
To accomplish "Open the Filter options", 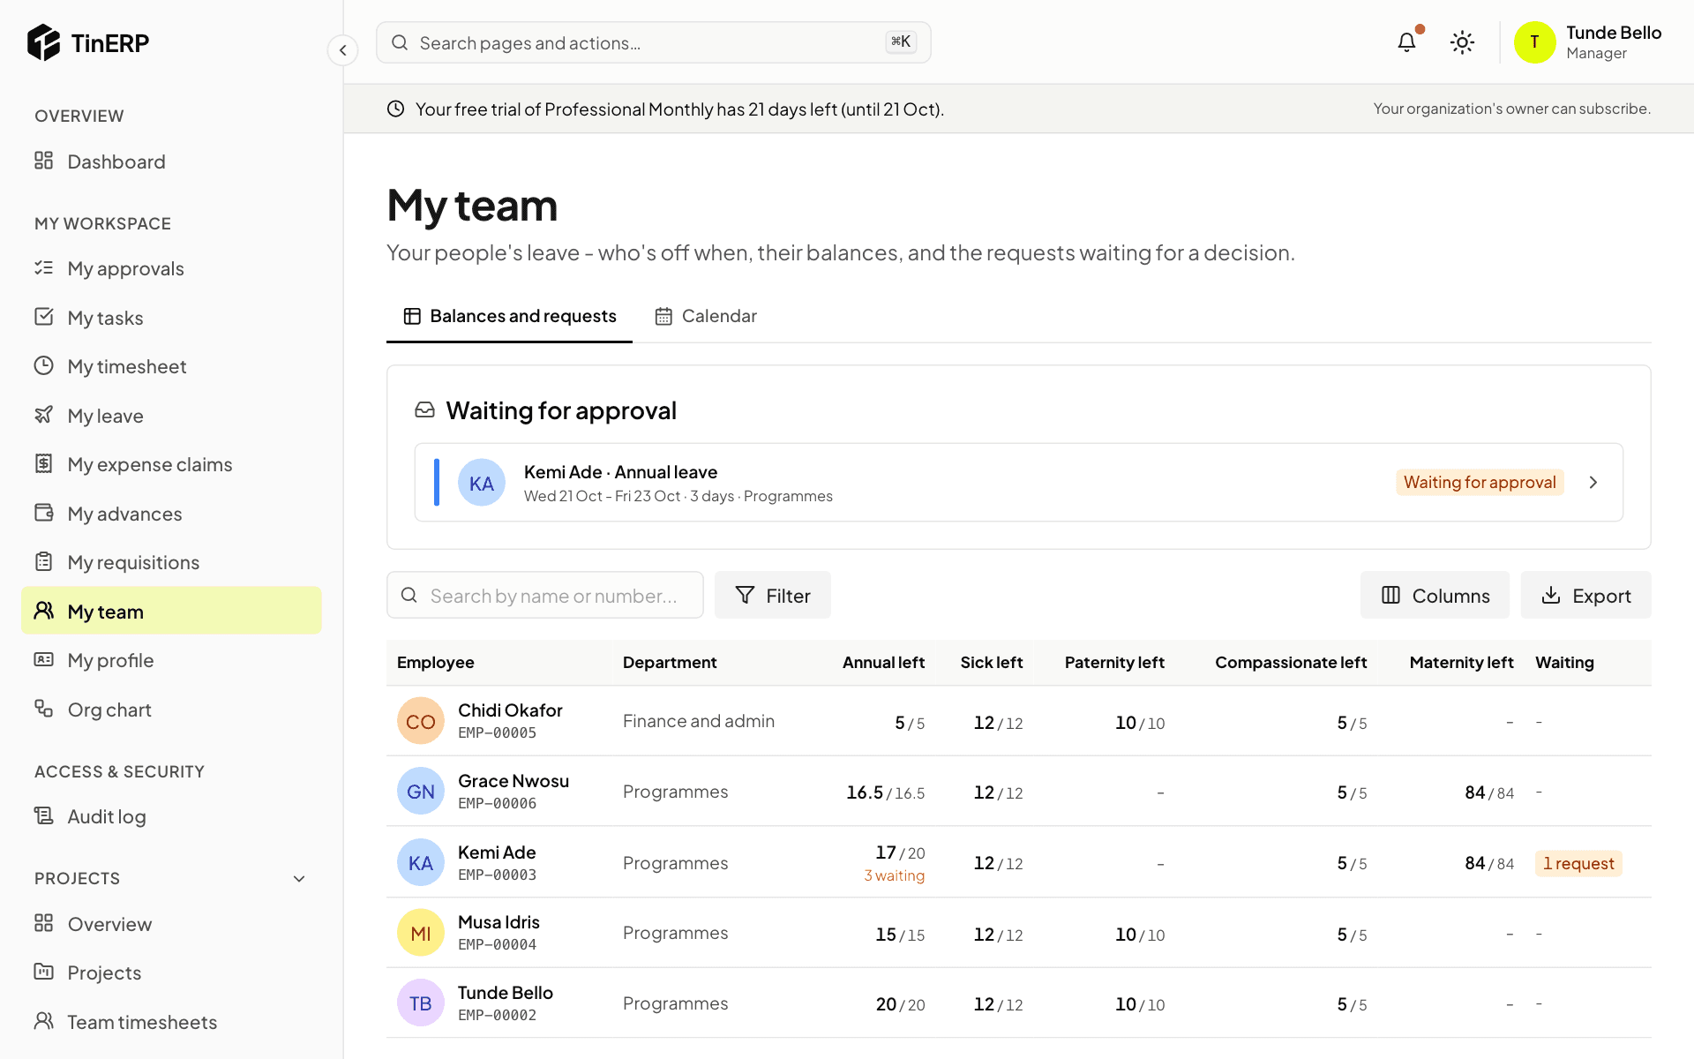I will [773, 596].
